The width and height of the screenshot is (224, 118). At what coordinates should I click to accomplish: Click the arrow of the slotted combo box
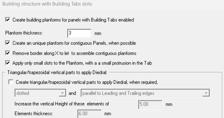tap(62, 93)
